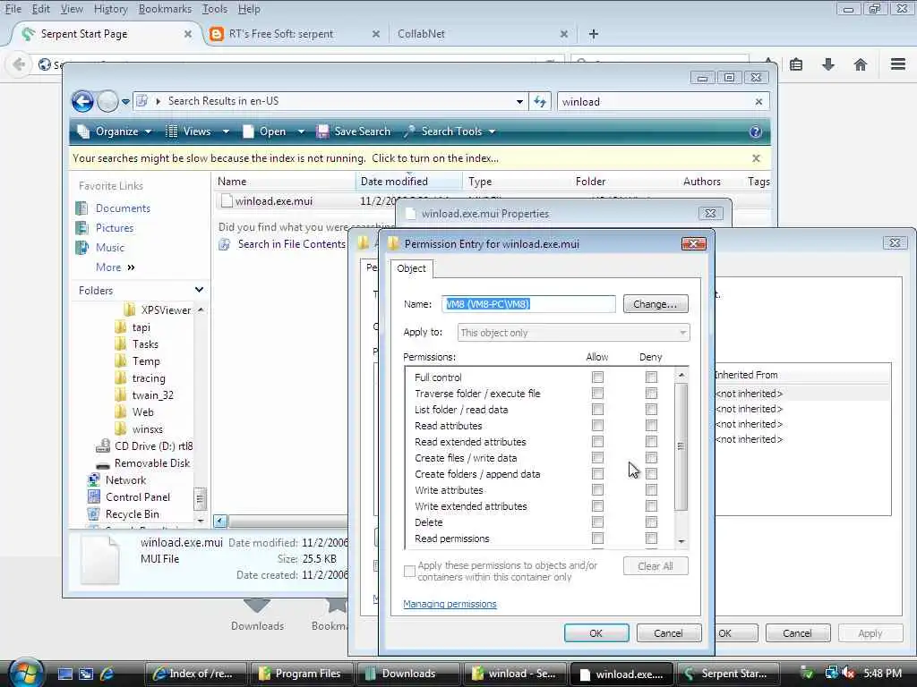Expand More favorite links
This screenshot has width=917, height=687.
116,267
